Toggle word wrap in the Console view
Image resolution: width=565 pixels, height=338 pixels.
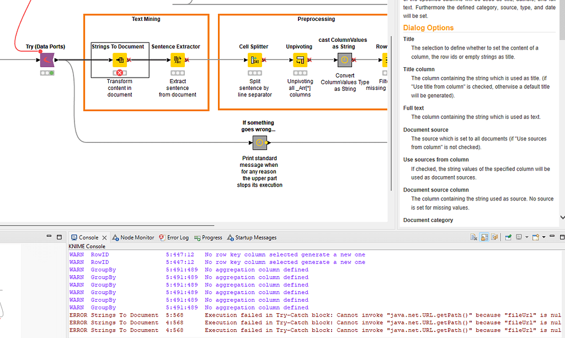pos(494,236)
